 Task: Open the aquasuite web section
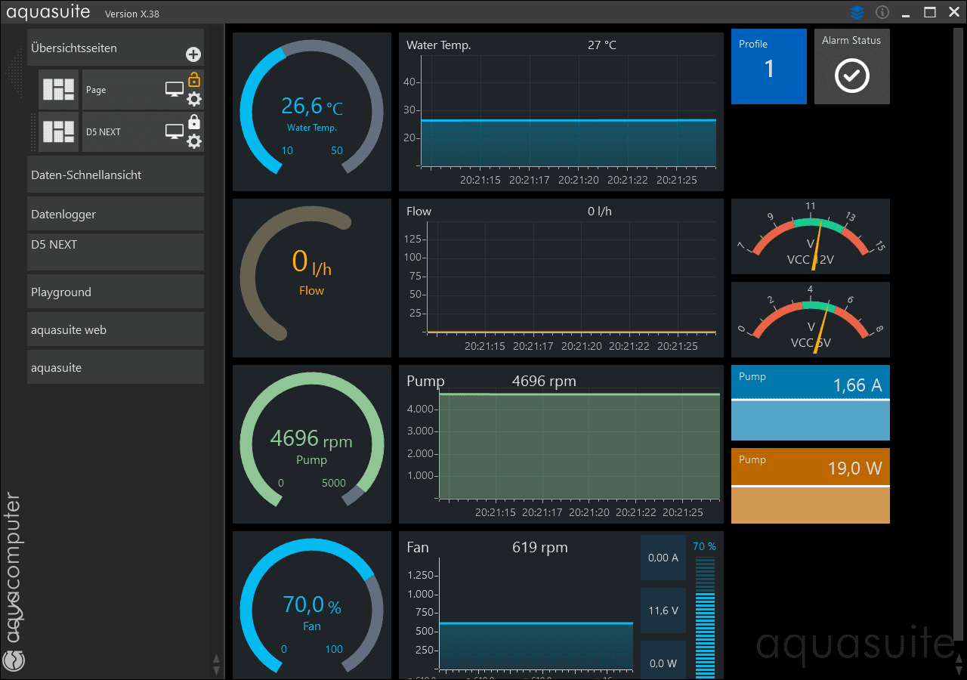(116, 329)
